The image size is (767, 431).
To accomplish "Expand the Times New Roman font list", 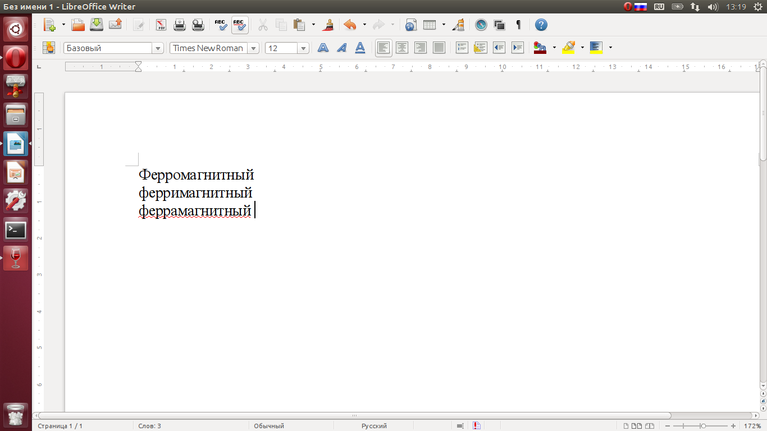I will pos(254,48).
